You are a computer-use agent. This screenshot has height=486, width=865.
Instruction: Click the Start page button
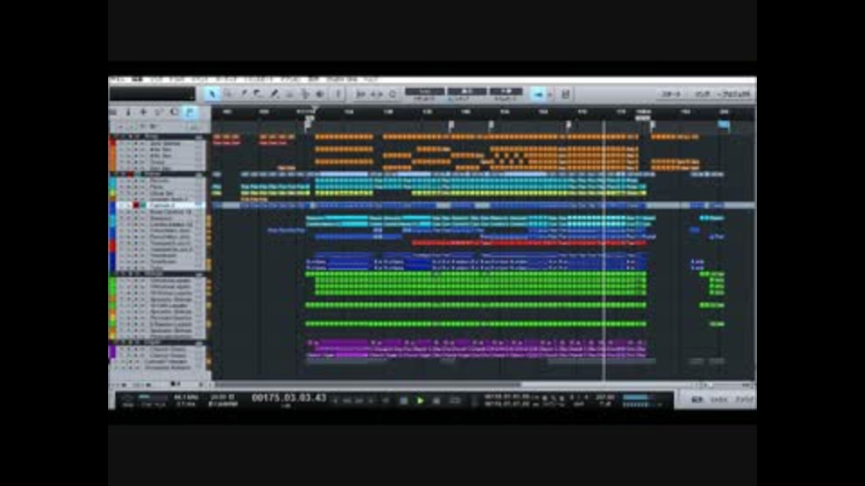click(671, 94)
